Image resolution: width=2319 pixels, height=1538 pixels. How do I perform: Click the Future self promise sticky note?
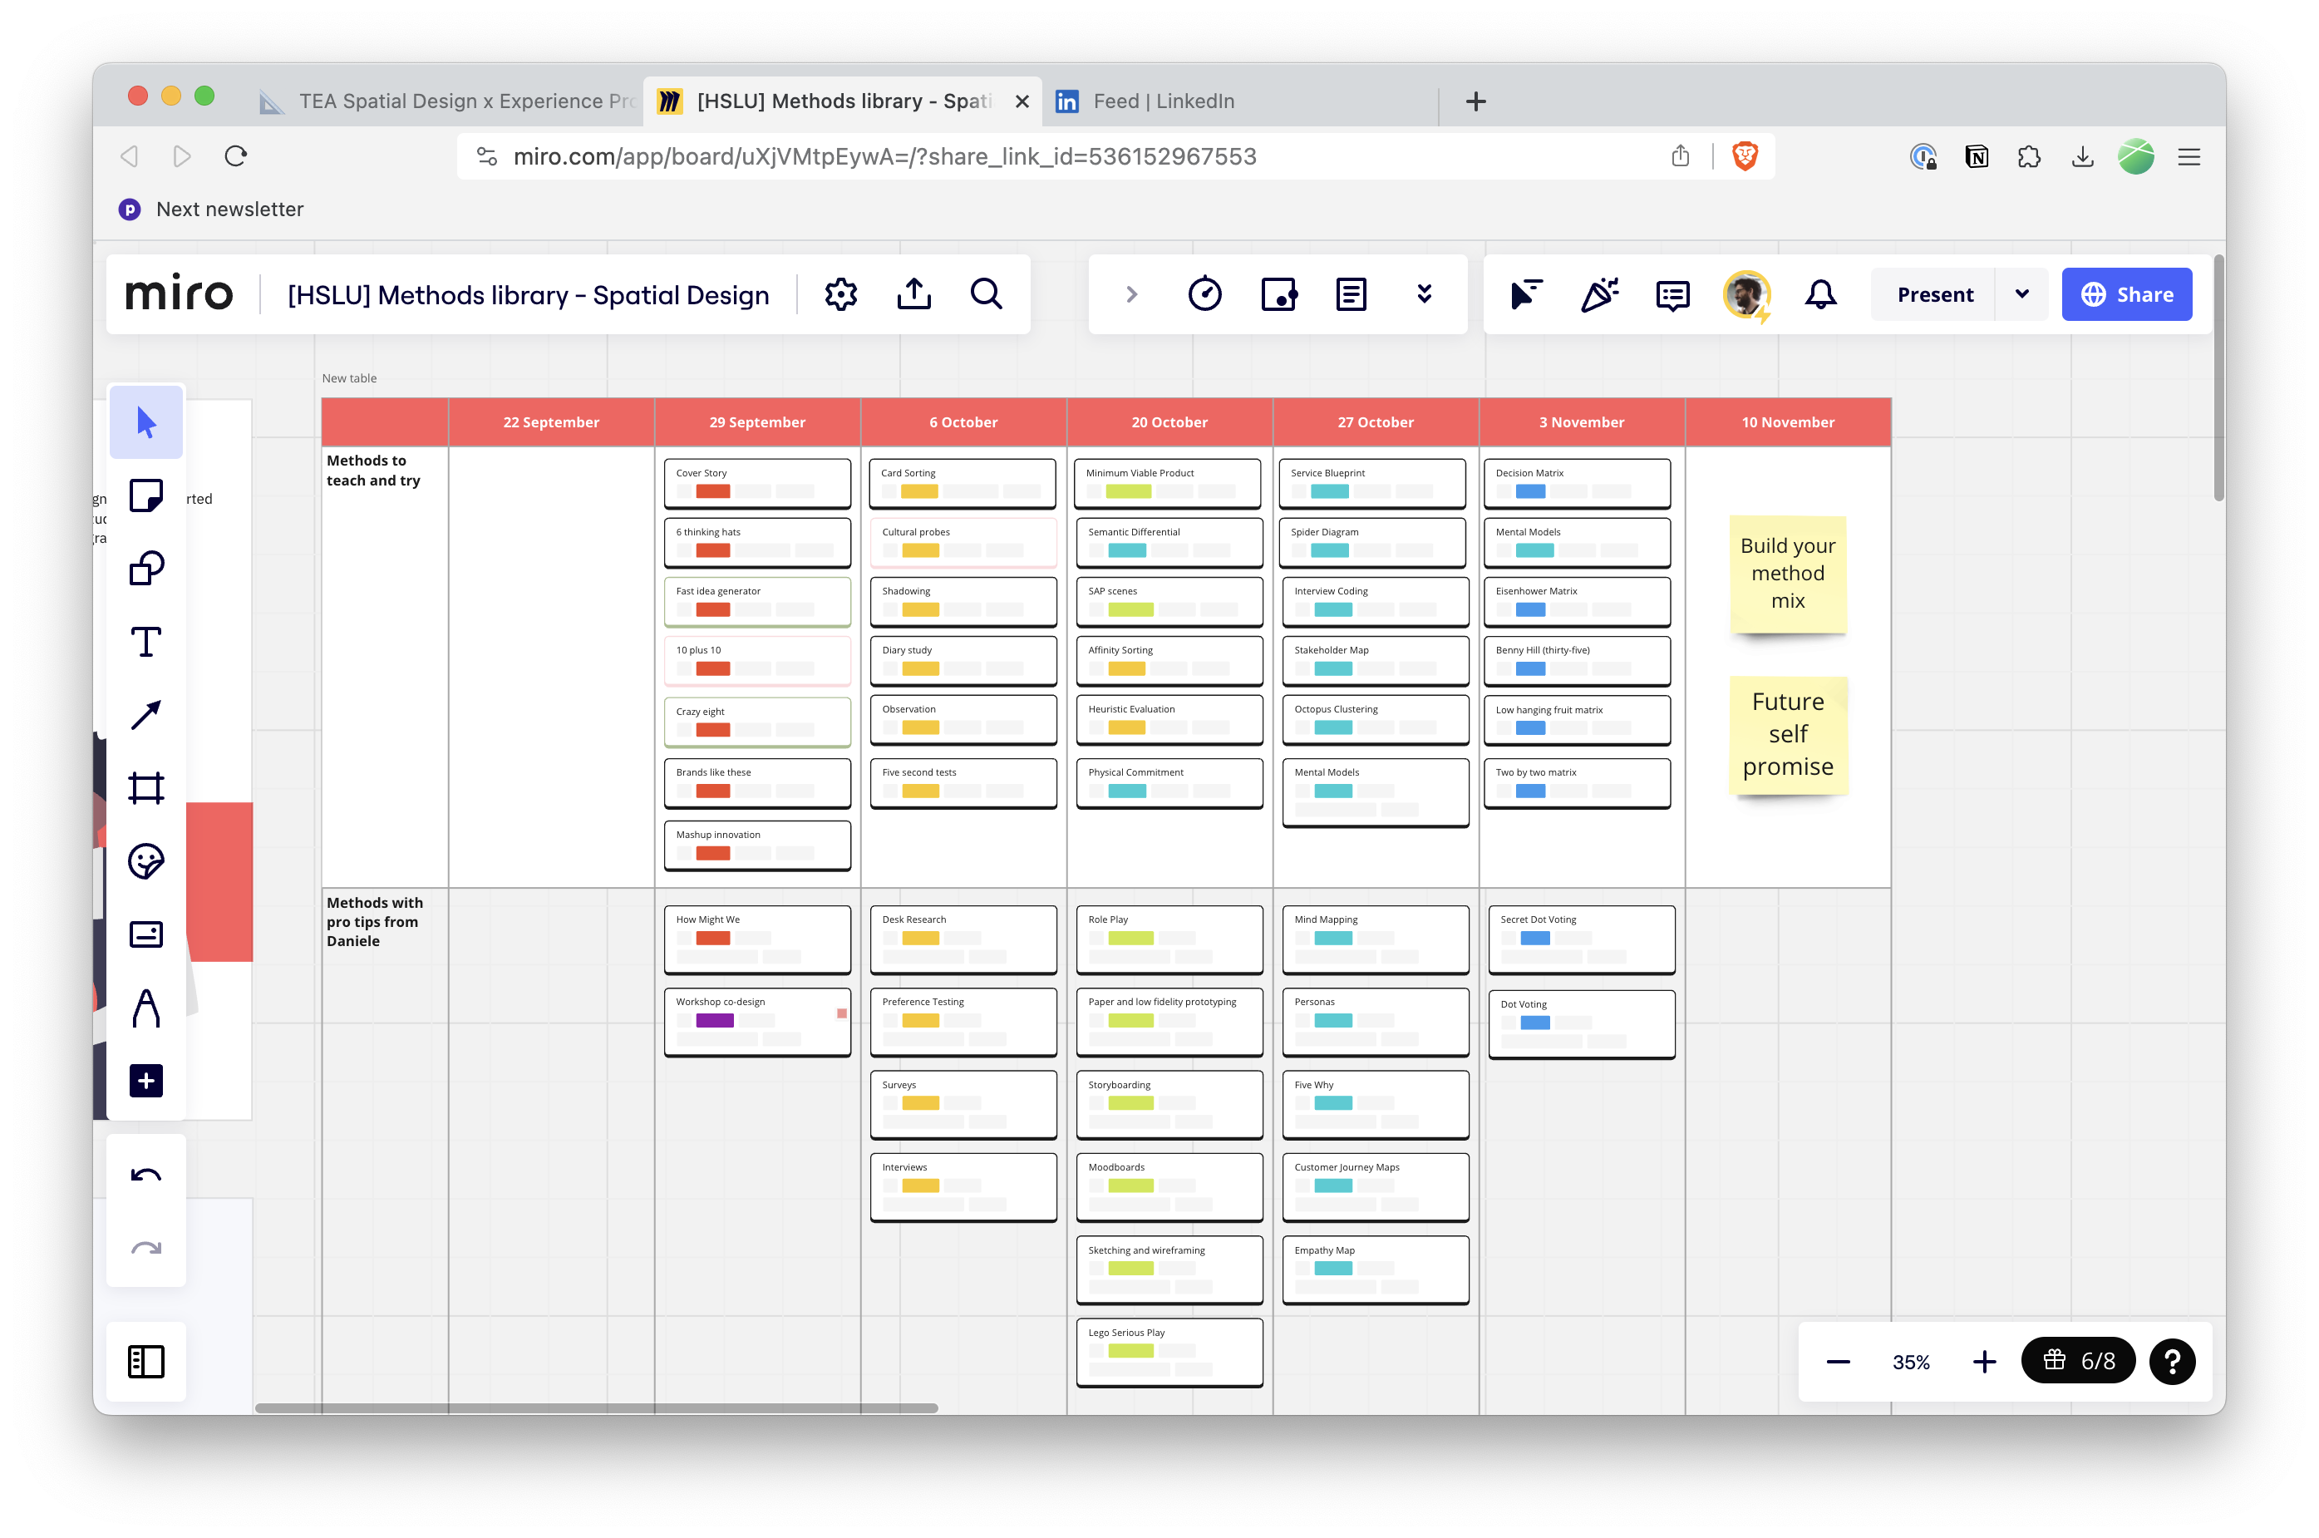(1788, 735)
